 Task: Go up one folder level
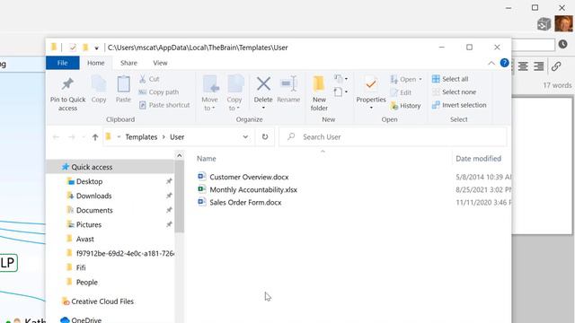click(95, 137)
